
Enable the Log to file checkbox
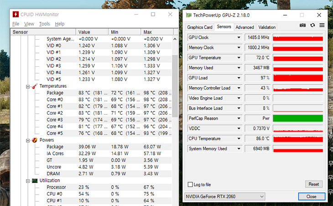[190, 185]
